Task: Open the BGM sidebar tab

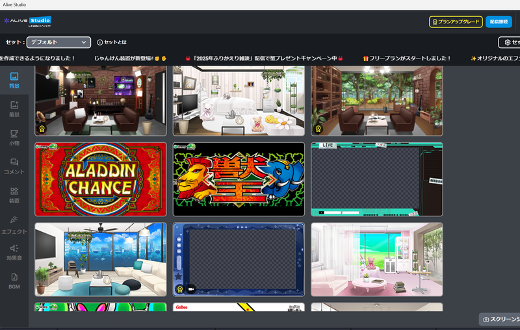Action: [14, 281]
